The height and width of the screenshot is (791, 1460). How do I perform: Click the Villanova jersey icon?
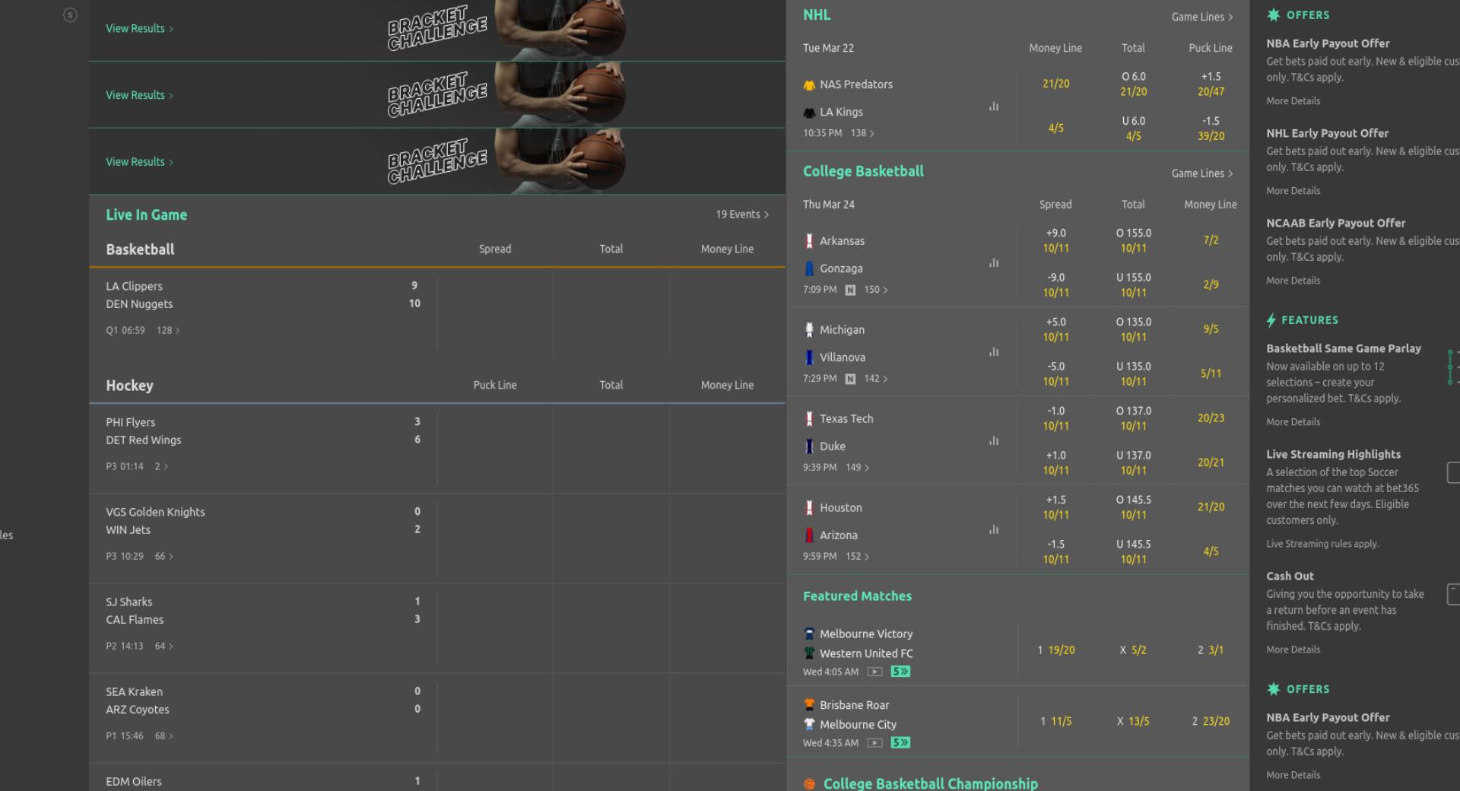[x=809, y=357]
